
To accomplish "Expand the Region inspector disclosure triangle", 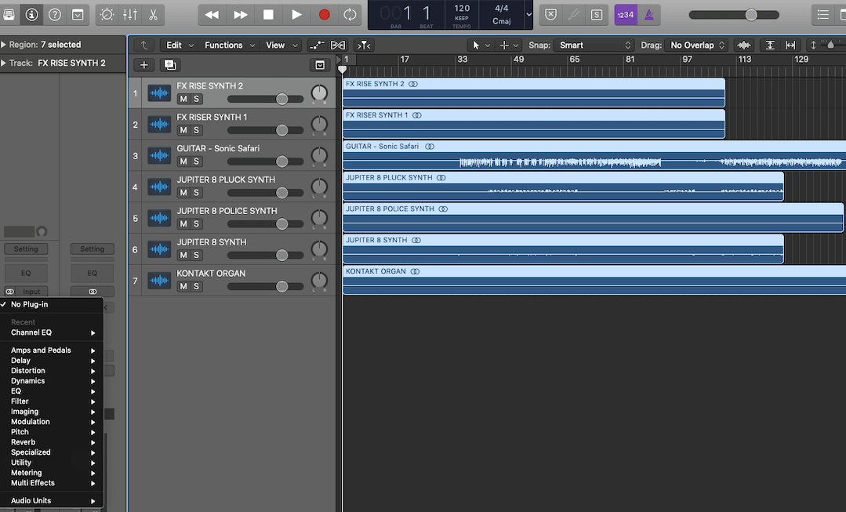I will click(4, 45).
